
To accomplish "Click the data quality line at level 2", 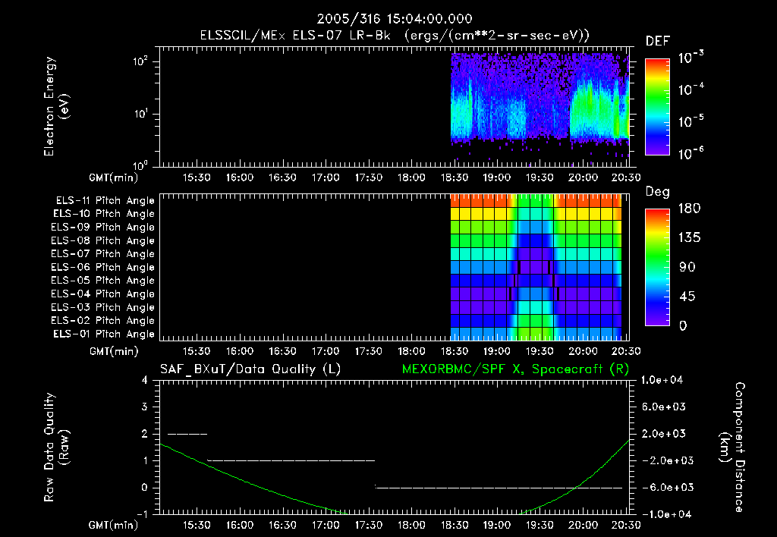I will 187,434.
